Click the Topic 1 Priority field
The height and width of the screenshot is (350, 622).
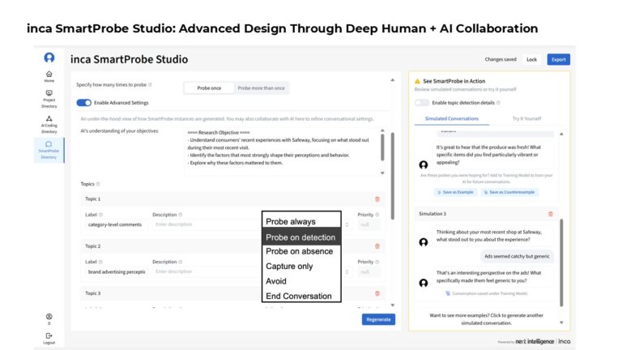pyautogui.click(x=369, y=224)
